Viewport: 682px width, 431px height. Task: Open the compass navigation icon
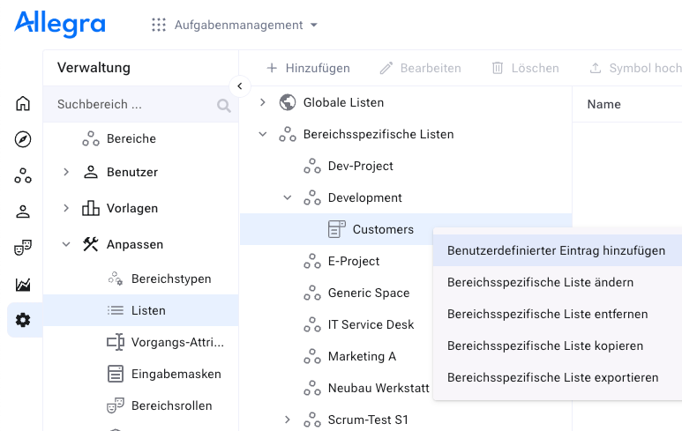point(23,139)
